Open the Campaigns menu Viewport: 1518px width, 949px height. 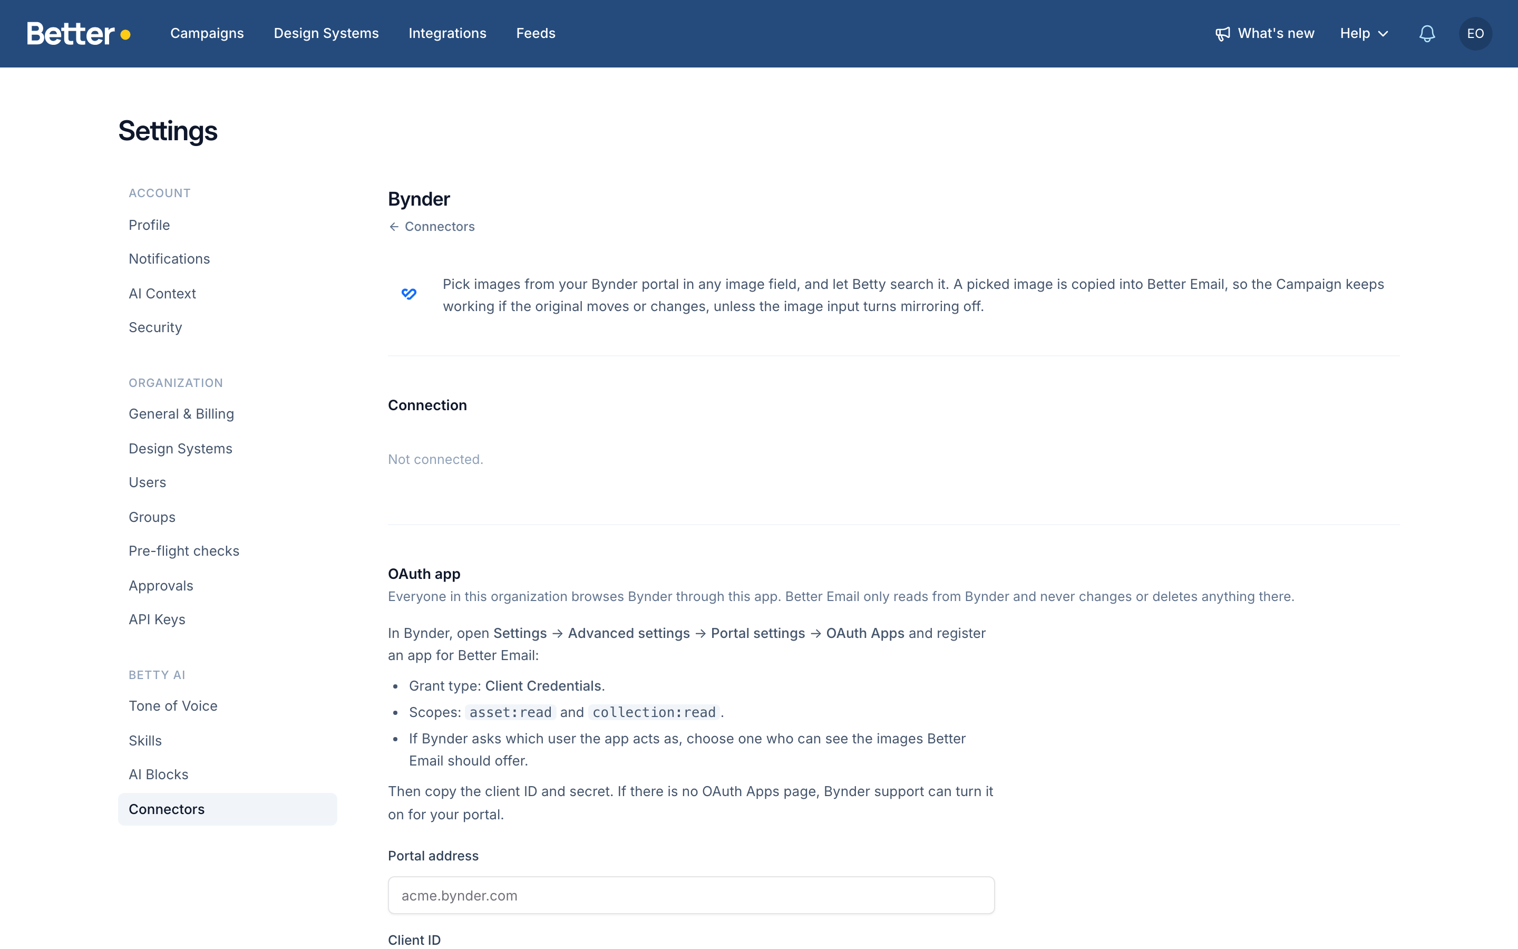pos(207,33)
